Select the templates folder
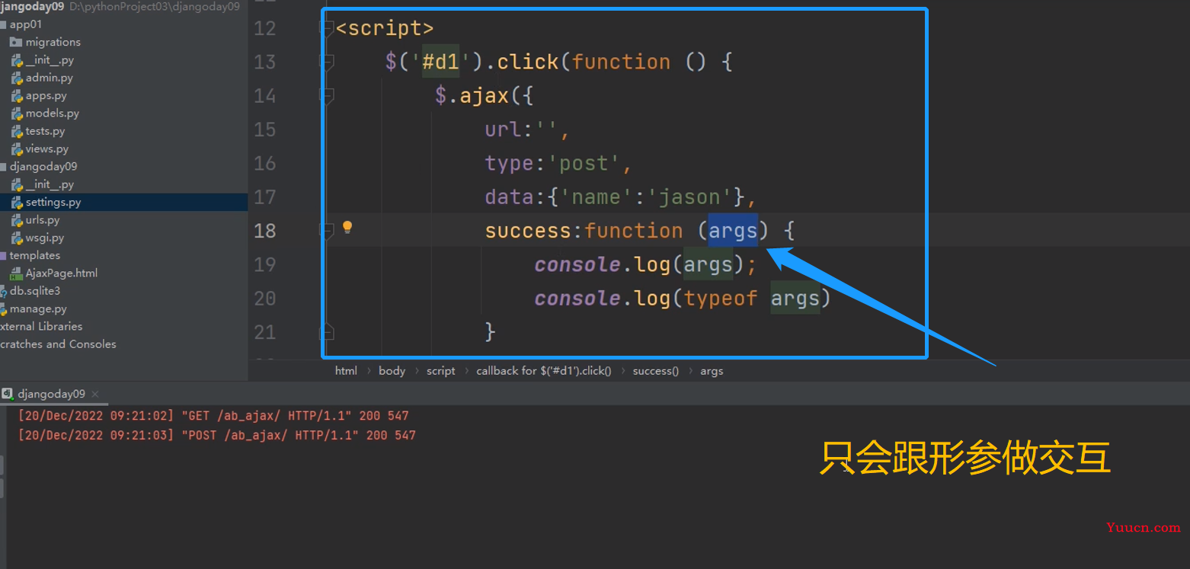This screenshot has width=1190, height=569. pyautogui.click(x=34, y=256)
